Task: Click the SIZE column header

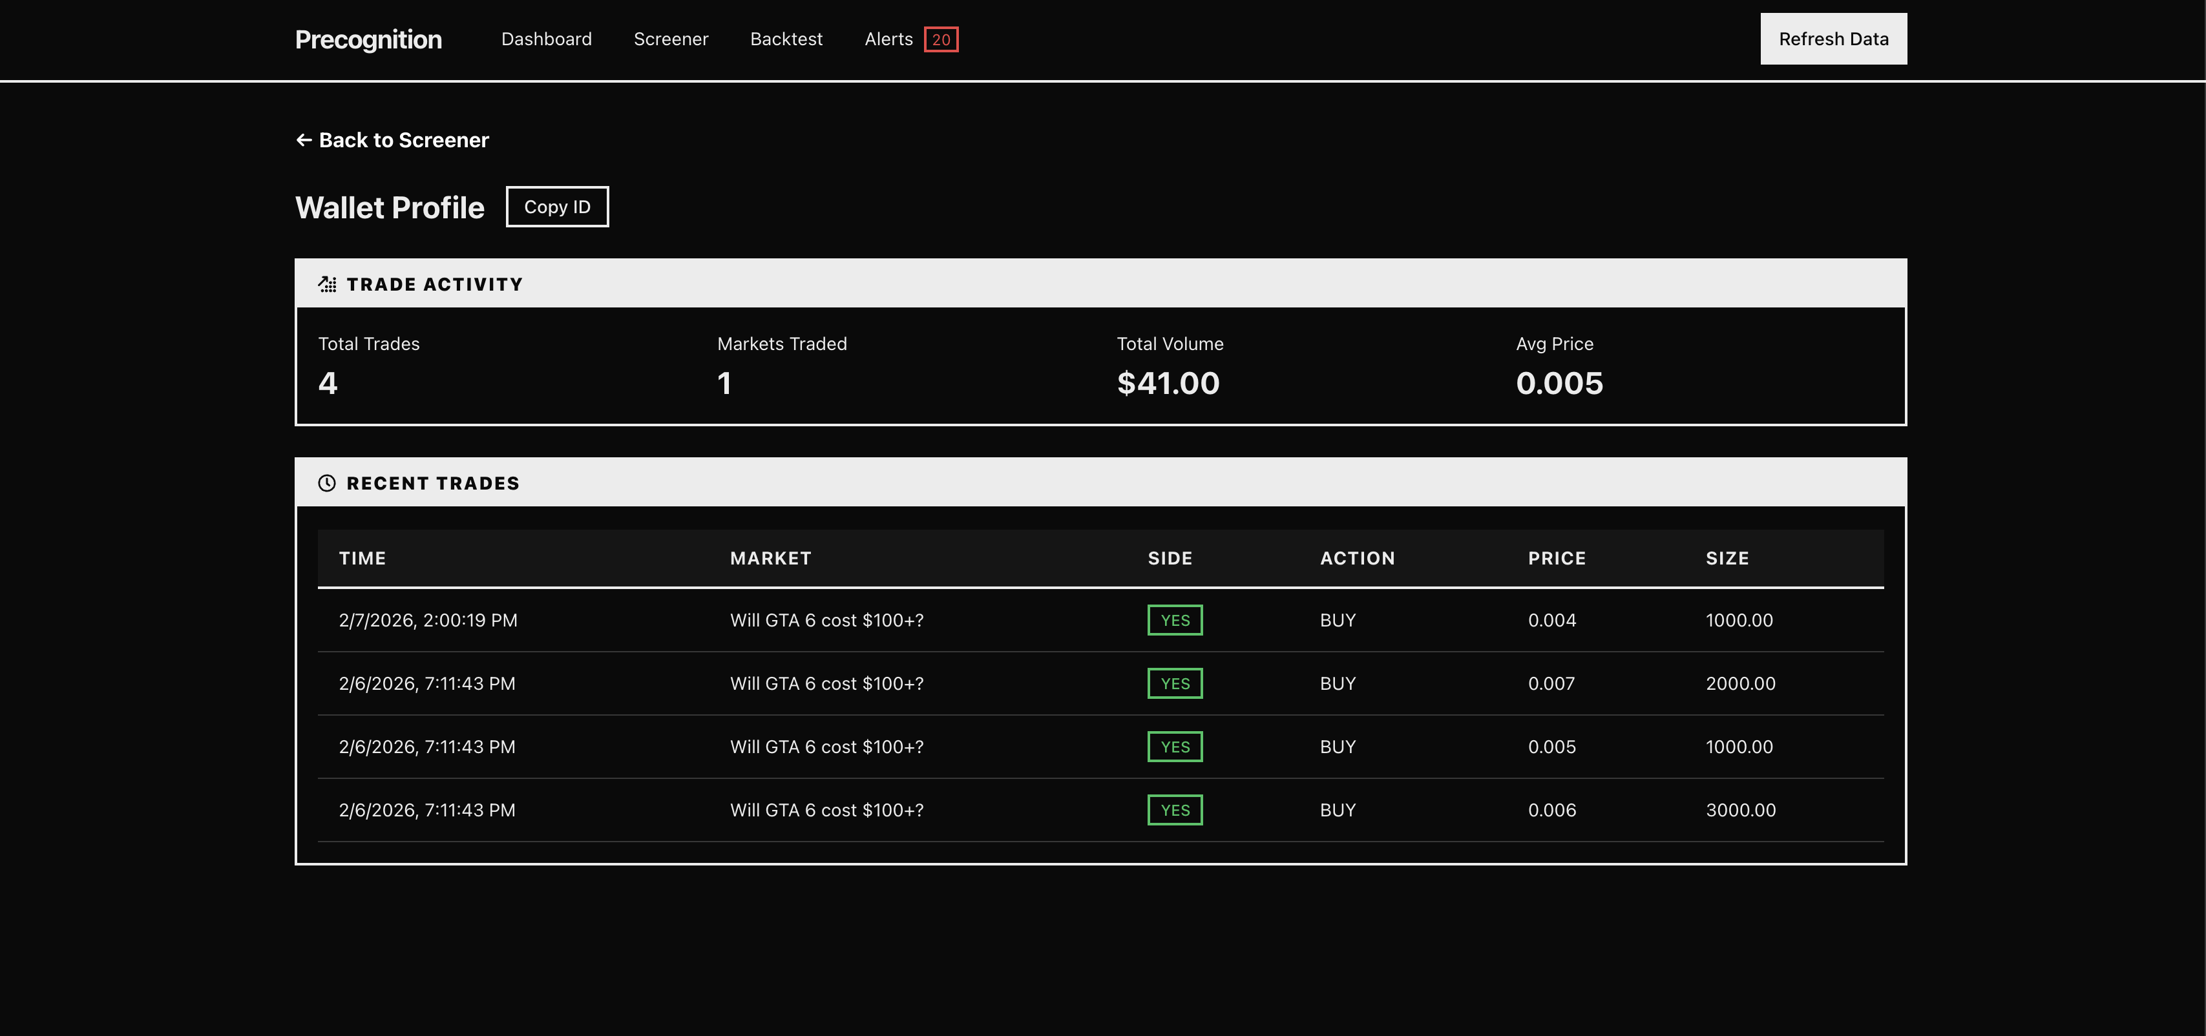Action: click(x=1727, y=558)
